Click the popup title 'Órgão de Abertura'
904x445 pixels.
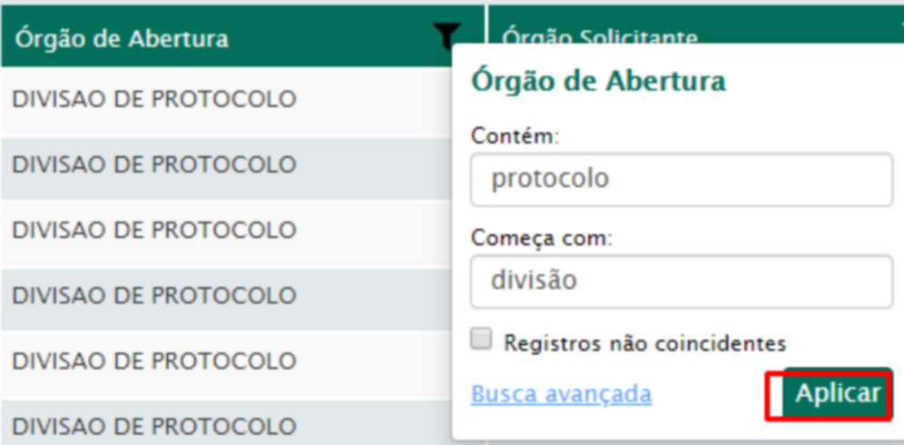click(x=598, y=81)
